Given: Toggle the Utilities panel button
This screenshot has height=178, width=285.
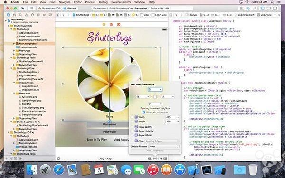Looking at the screenshot, I should 275,8.
